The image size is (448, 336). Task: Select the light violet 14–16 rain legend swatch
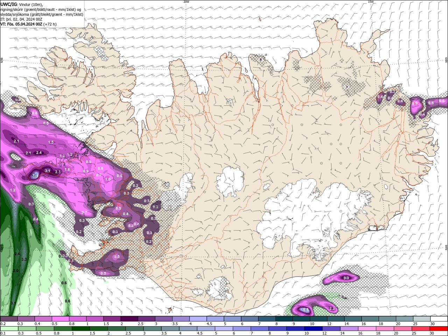[x=350, y=329]
